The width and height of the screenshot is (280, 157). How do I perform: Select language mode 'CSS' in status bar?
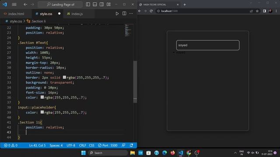[x=91, y=145]
